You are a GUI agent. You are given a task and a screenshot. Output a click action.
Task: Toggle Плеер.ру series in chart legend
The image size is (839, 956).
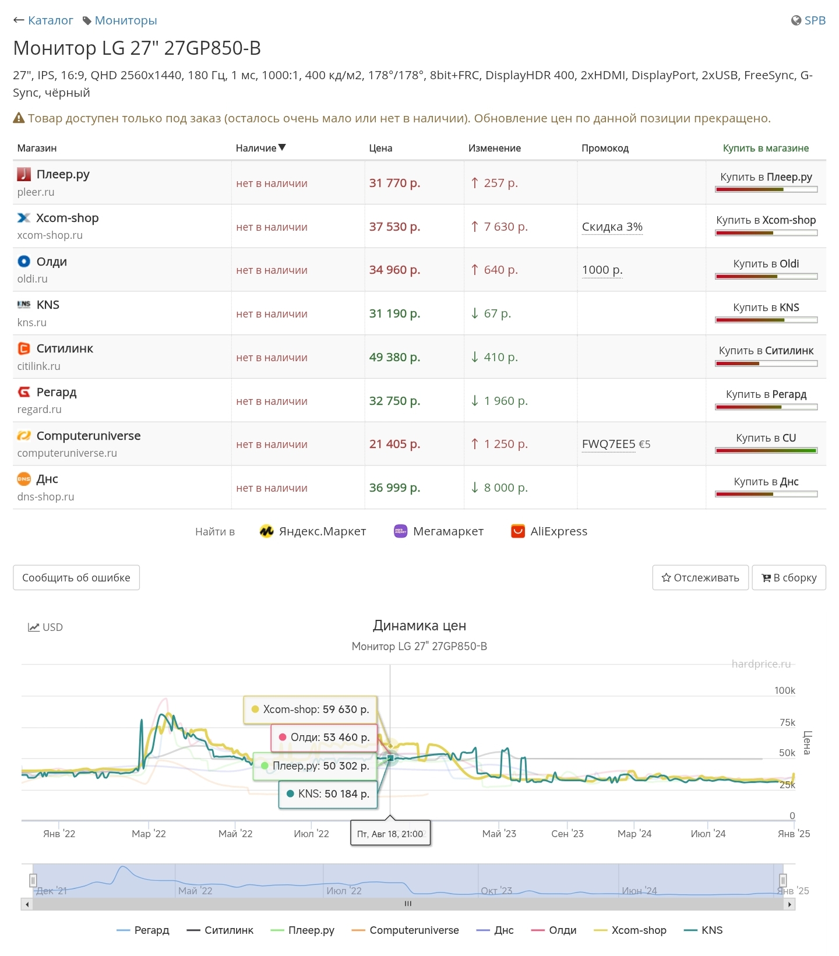pos(303,930)
